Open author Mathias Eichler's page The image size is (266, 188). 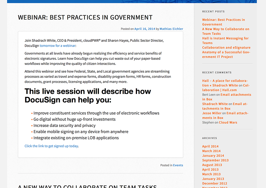(171, 29)
